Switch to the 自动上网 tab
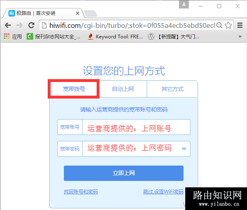247x210 pixels. coord(123,89)
